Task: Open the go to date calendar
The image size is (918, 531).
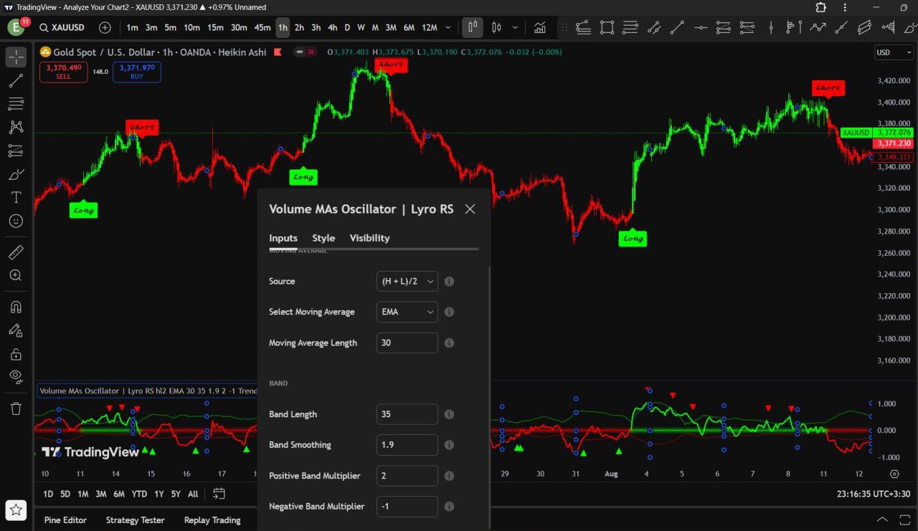Action: [219, 494]
